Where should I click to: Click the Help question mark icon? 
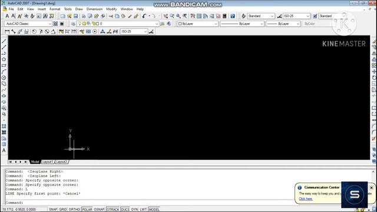tap(233, 16)
